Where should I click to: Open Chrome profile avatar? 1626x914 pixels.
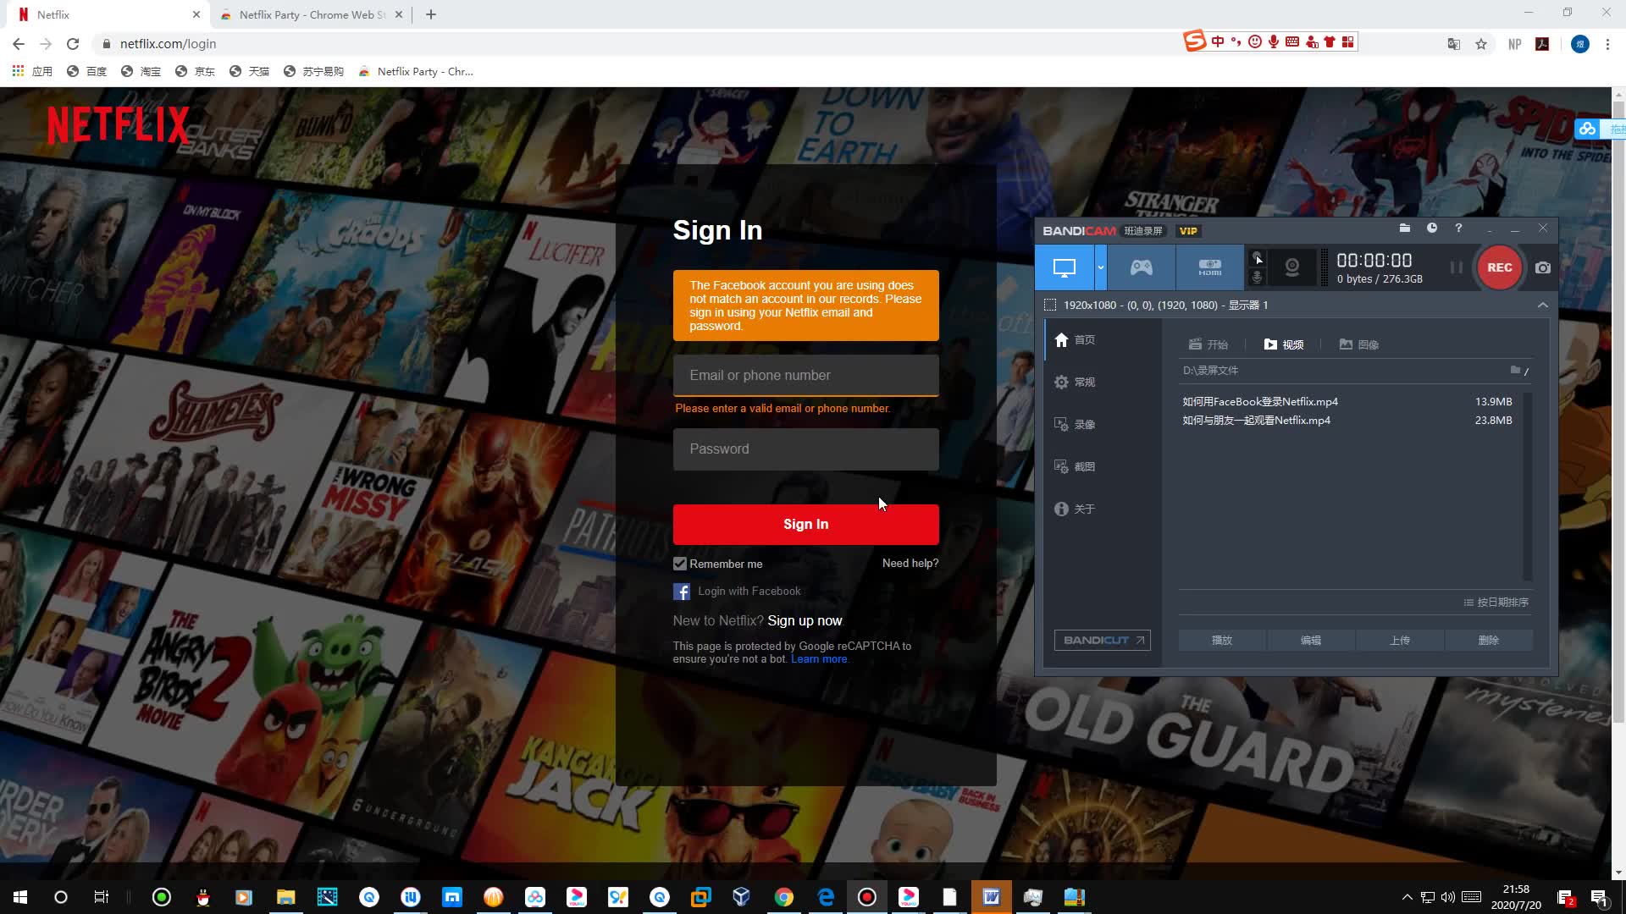tap(1580, 44)
